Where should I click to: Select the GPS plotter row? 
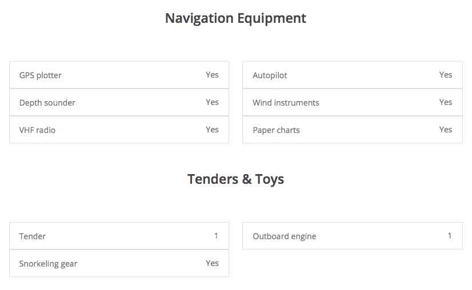click(119, 75)
